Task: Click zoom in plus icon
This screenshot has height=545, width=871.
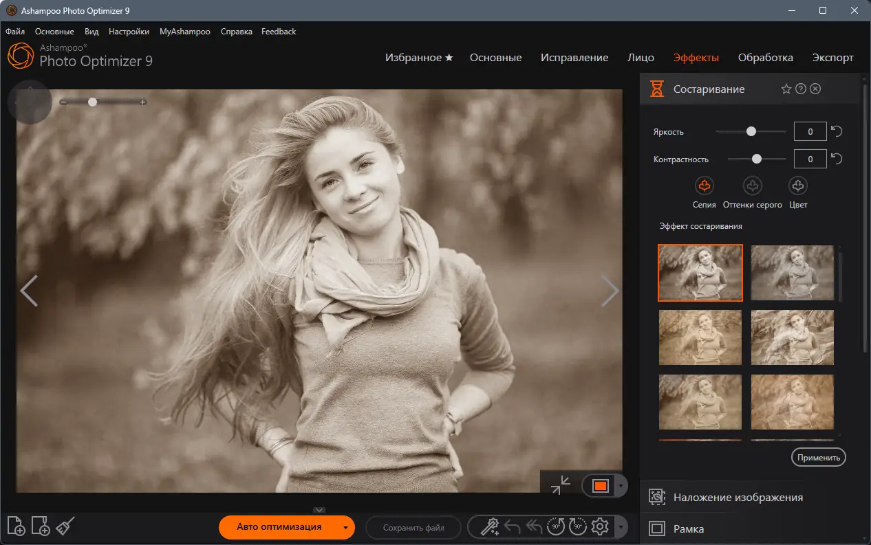Action: point(143,102)
